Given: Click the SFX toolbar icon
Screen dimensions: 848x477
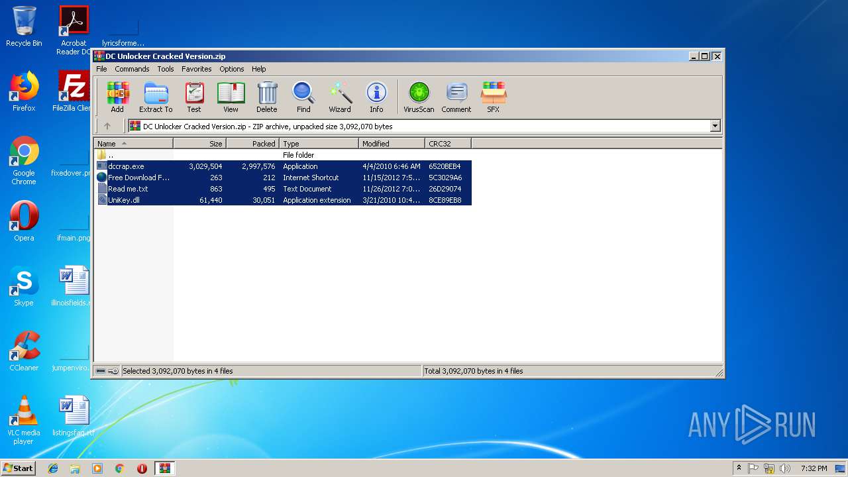Looking at the screenshot, I should 494,97.
